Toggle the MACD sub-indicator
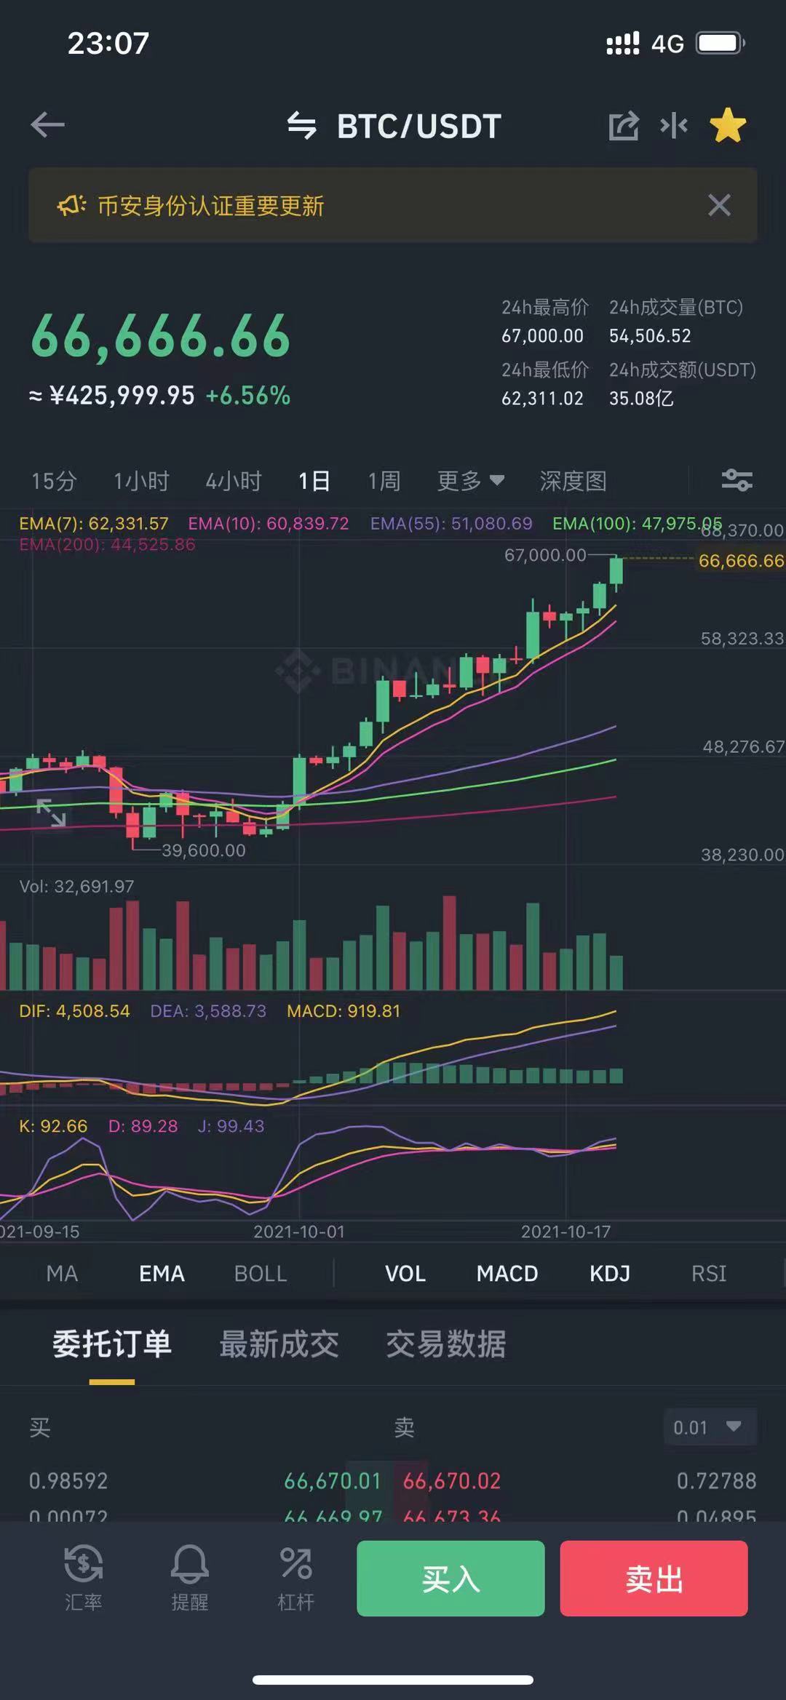Image resolution: width=786 pixels, height=1700 pixels. 507,1273
